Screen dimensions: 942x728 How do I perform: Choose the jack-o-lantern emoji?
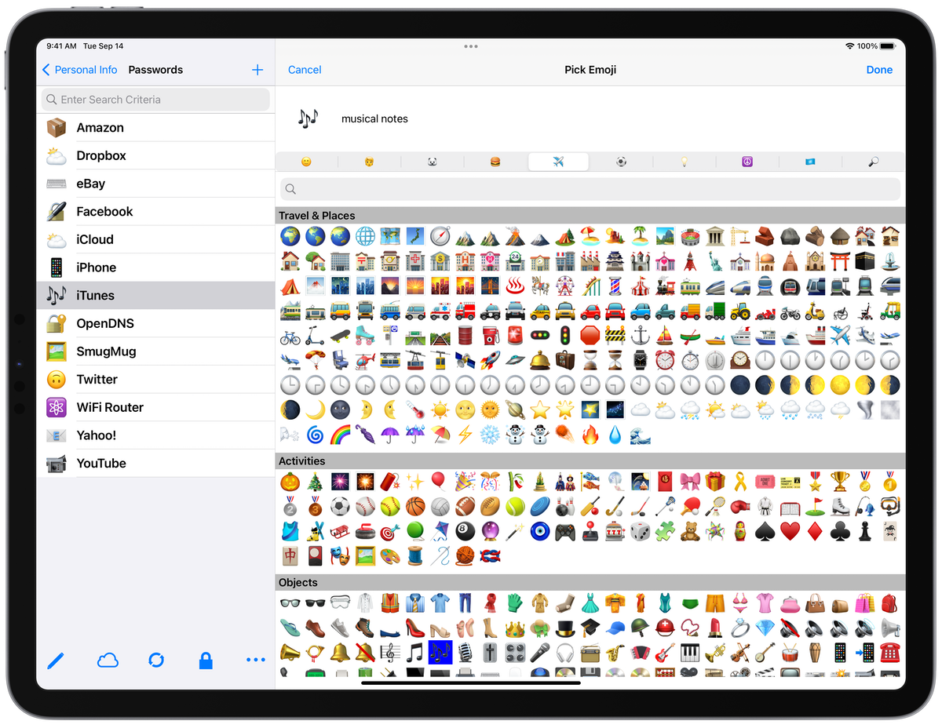click(x=290, y=482)
